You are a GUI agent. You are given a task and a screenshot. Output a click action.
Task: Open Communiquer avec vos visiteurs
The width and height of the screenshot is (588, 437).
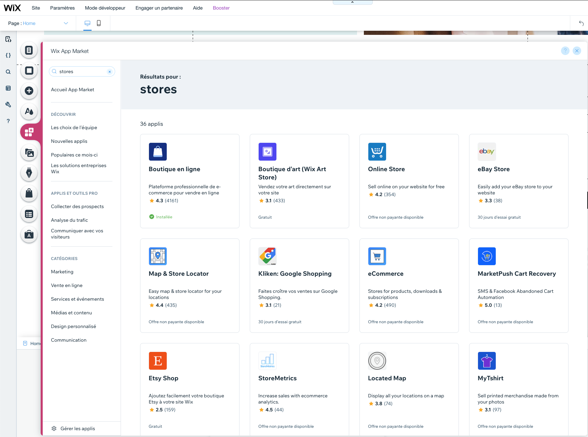pyautogui.click(x=77, y=234)
